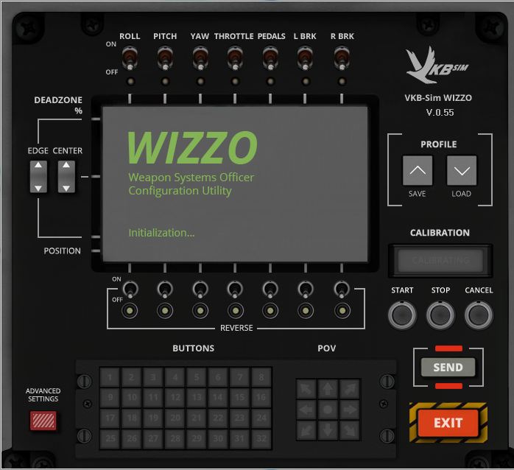514x470 pixels.
Task: Flip the REVERSE switch under PEDALS
Action: point(270,290)
